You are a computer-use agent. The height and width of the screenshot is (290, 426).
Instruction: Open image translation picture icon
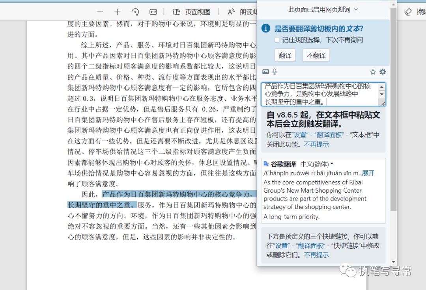coord(265,72)
